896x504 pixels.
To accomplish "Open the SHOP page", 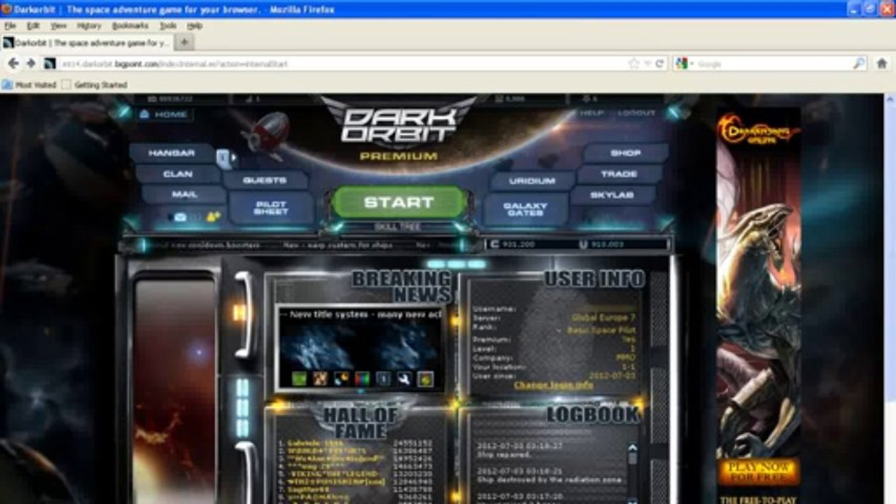I will point(626,153).
